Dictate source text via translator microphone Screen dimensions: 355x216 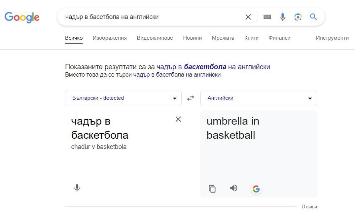pyautogui.click(x=77, y=188)
